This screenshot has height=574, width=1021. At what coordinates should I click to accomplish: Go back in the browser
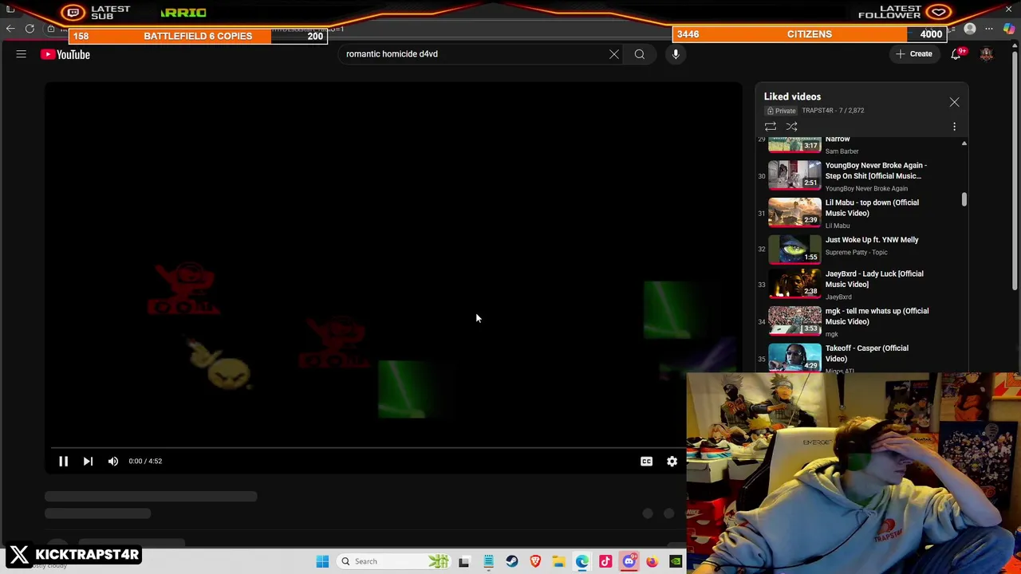tap(10, 29)
